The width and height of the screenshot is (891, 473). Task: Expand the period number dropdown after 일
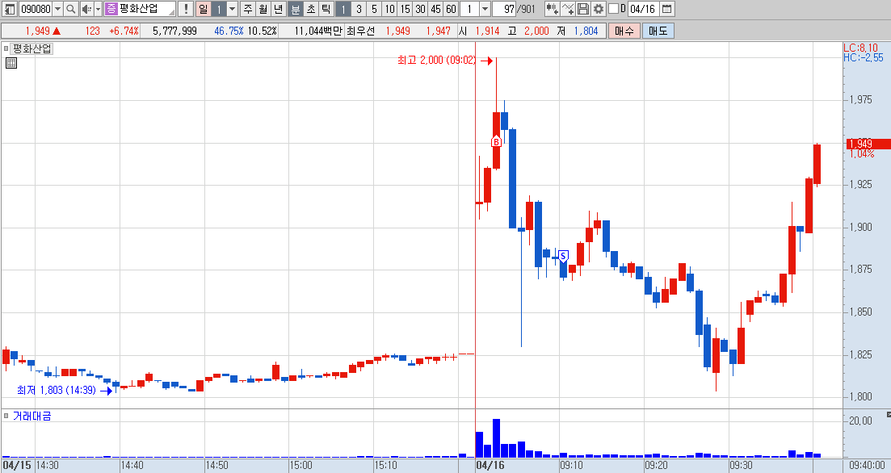tap(232, 9)
